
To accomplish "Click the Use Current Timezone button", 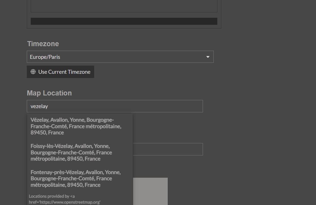I will 60,72.
